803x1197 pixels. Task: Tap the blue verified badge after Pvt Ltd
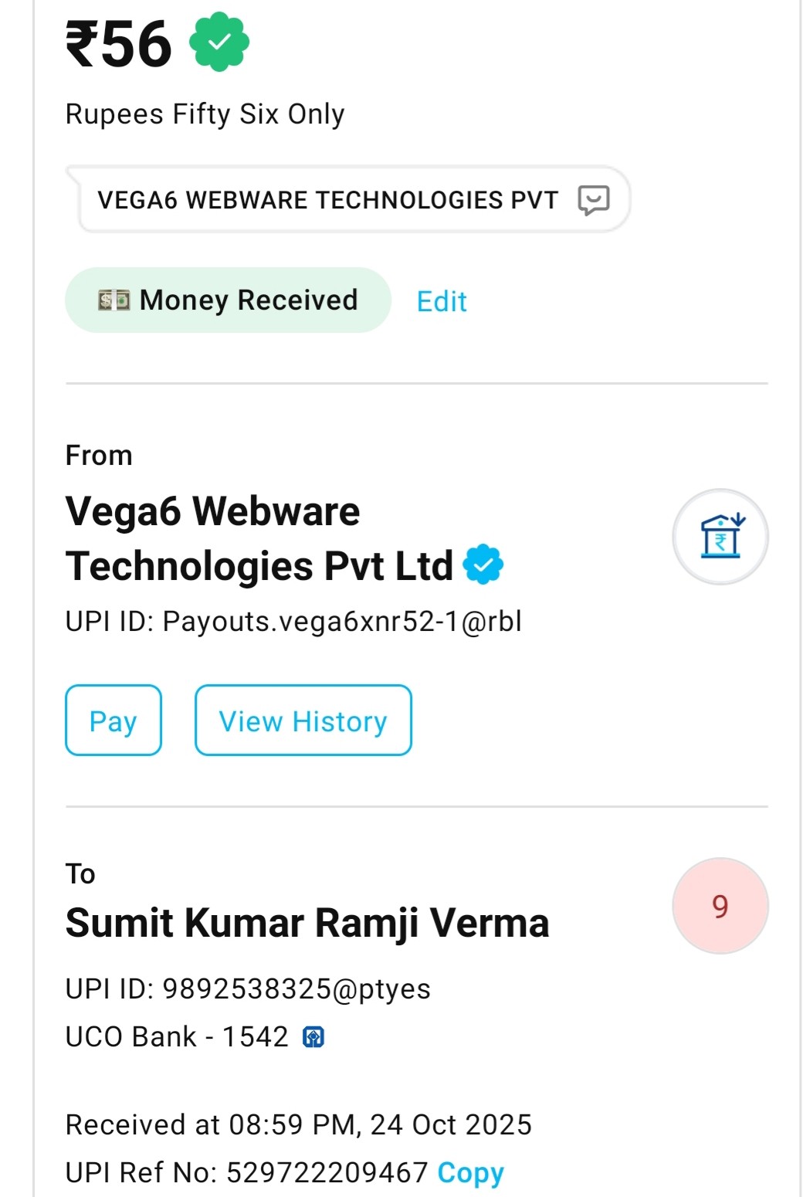(483, 565)
